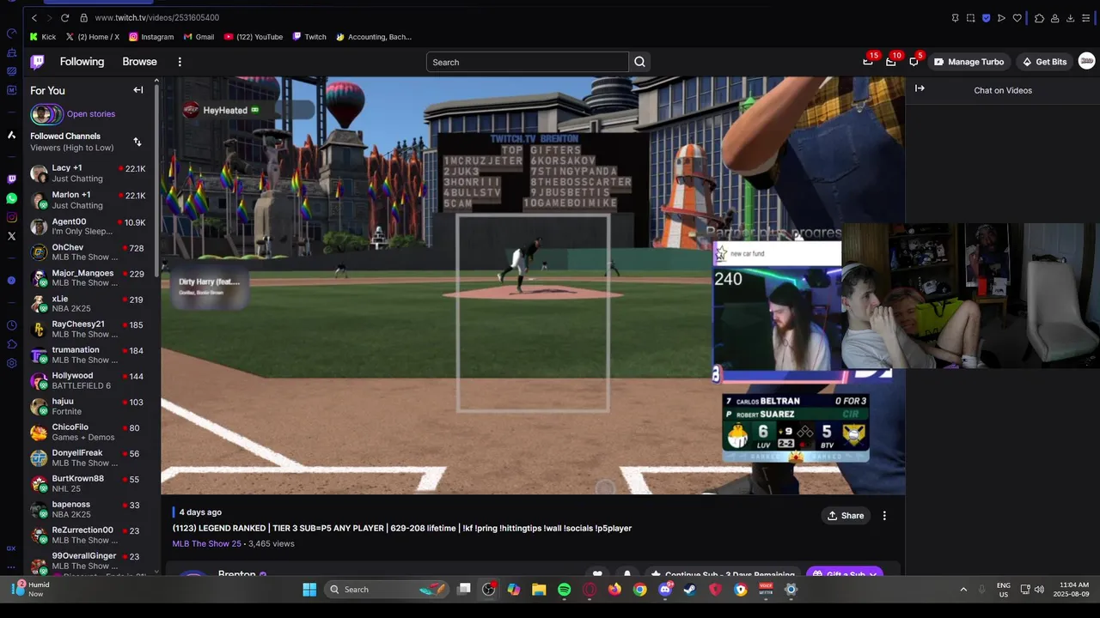Click browser back arrow

(34, 17)
